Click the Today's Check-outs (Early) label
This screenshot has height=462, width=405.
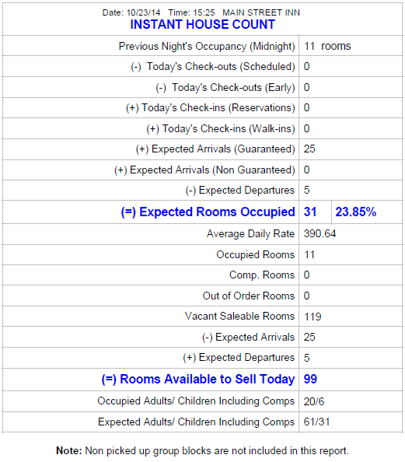(x=225, y=88)
